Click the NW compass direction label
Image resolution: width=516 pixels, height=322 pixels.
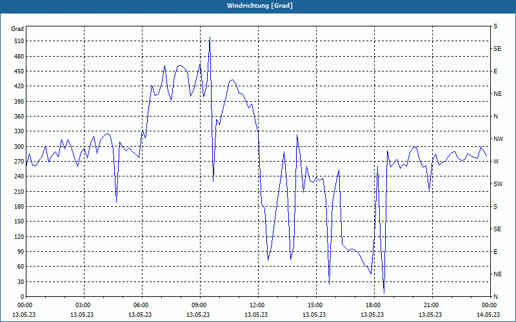pyautogui.click(x=499, y=139)
